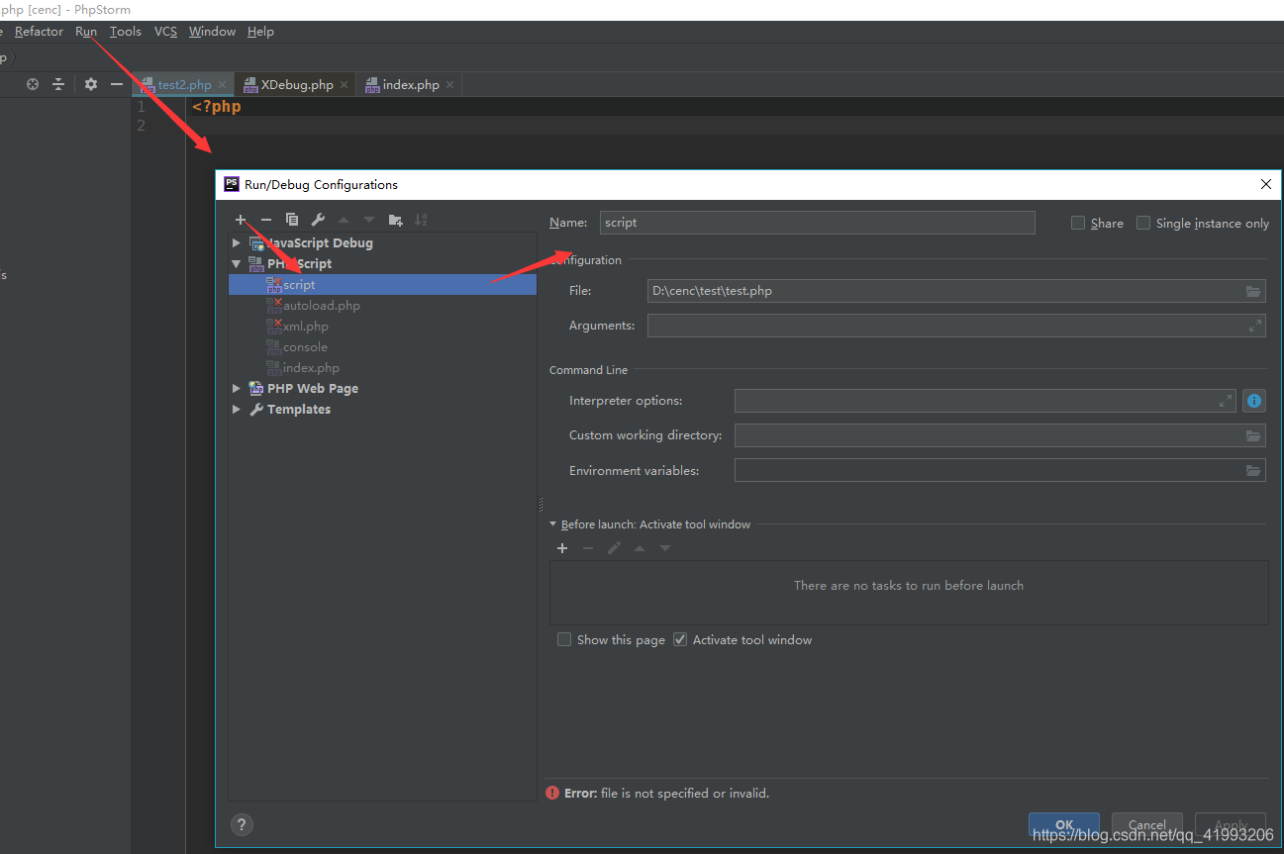Close the index.php editor tab

click(450, 85)
